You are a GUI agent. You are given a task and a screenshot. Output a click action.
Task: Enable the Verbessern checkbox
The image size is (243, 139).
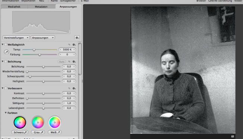[6, 88]
